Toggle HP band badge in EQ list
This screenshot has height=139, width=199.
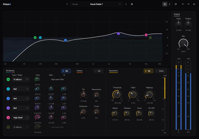click(8, 79)
